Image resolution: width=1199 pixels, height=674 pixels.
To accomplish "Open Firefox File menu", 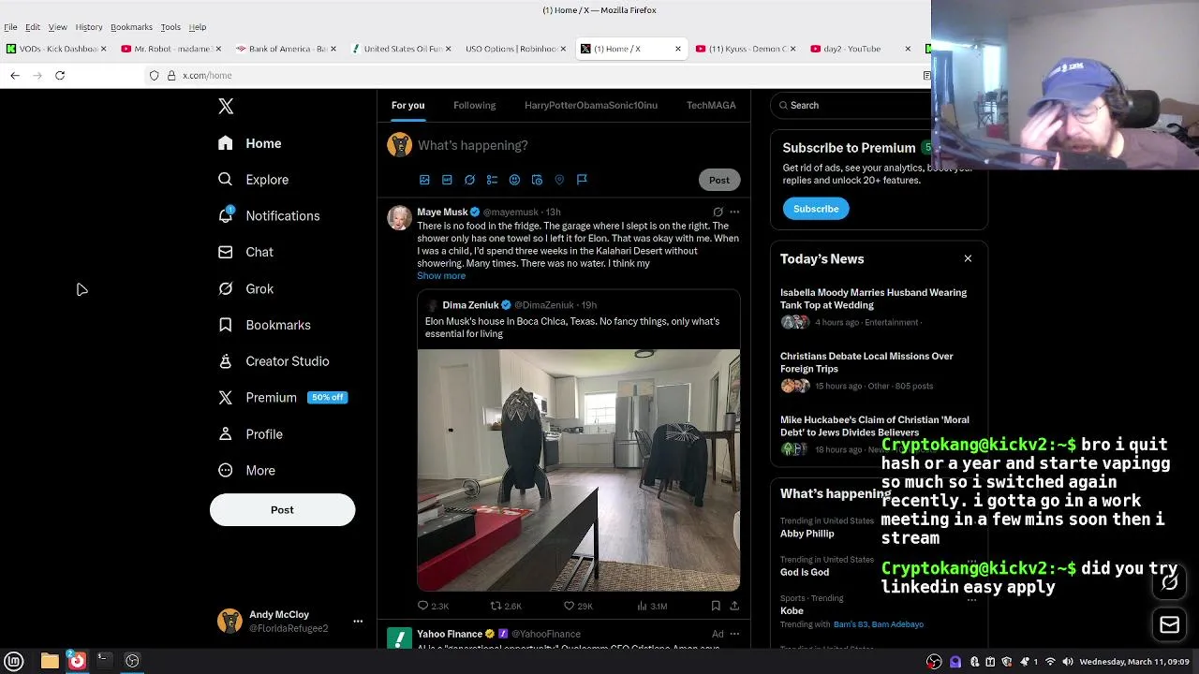I will pyautogui.click(x=11, y=27).
